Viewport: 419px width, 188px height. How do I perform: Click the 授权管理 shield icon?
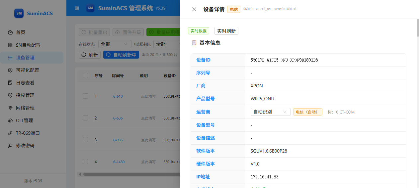tap(10, 95)
